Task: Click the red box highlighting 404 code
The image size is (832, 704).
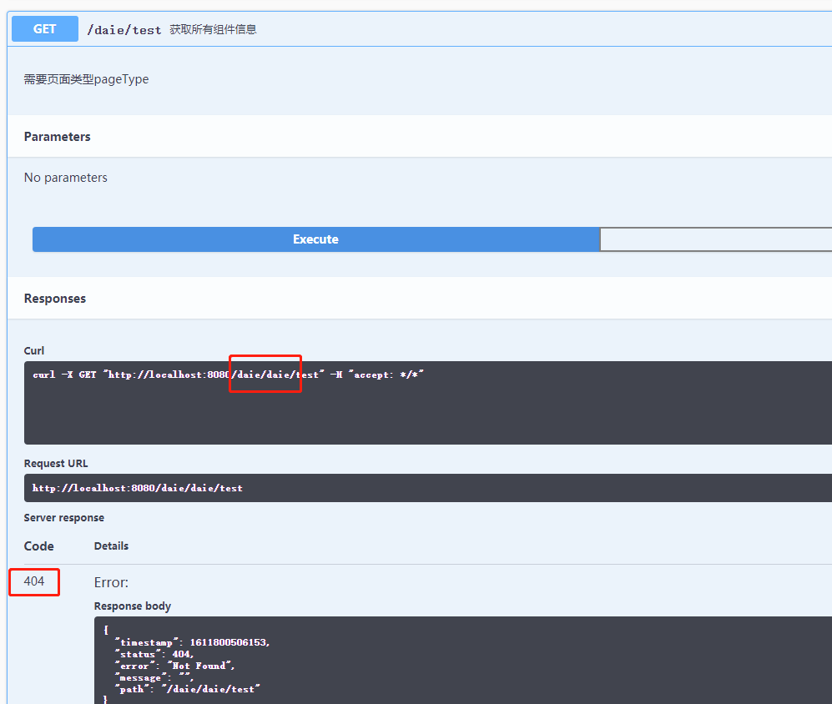Action: [33, 581]
